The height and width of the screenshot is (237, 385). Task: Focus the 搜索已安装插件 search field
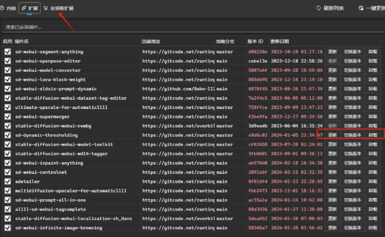tap(192, 27)
